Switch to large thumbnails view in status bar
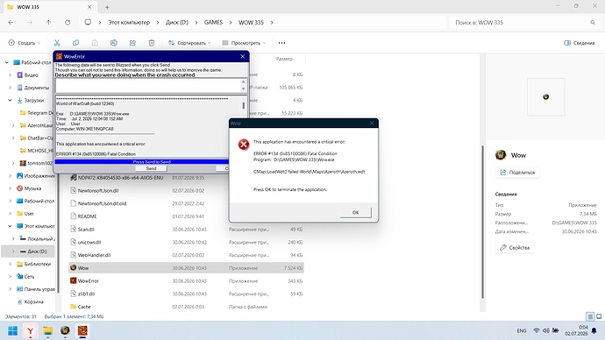605x340 pixels. (x=599, y=316)
